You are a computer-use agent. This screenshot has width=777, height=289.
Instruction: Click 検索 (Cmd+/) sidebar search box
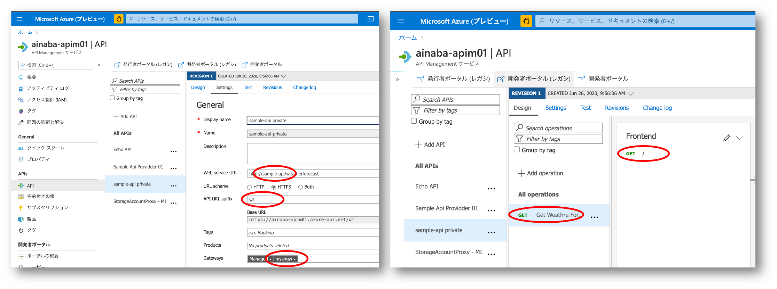coord(55,65)
